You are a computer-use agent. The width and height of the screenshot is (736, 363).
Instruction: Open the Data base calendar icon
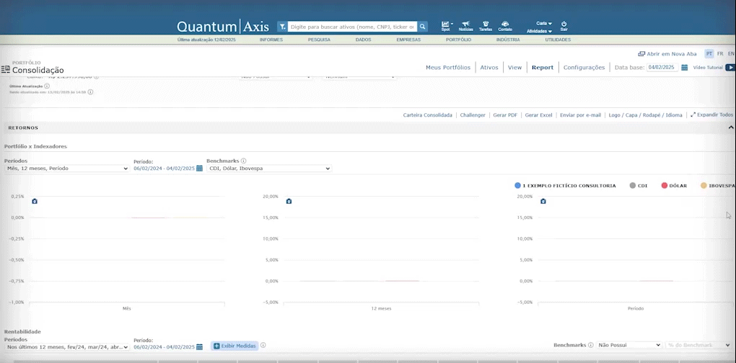pos(685,67)
